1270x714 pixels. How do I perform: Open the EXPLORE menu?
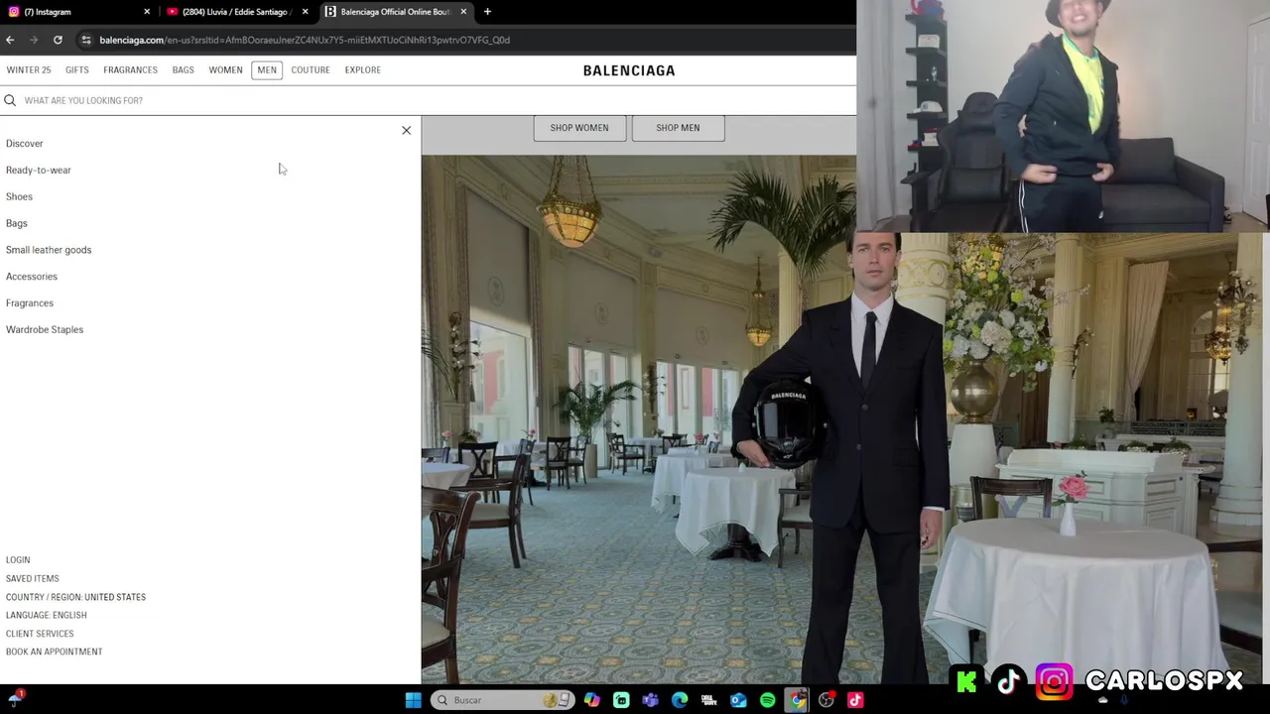click(x=363, y=70)
